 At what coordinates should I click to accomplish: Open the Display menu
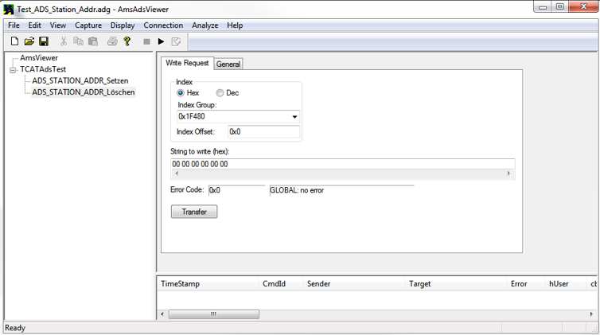(x=123, y=25)
